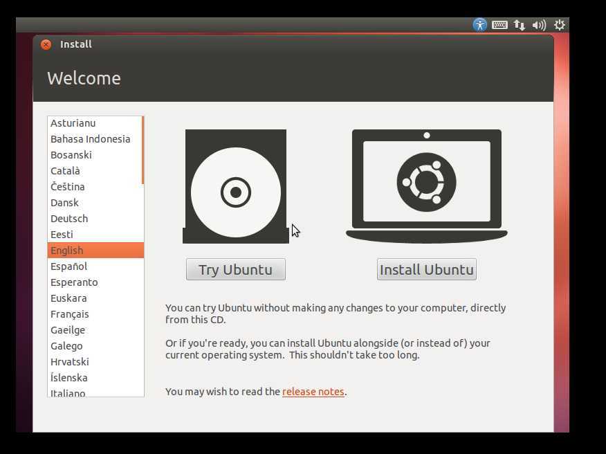Select Esperanto language

[x=95, y=282]
